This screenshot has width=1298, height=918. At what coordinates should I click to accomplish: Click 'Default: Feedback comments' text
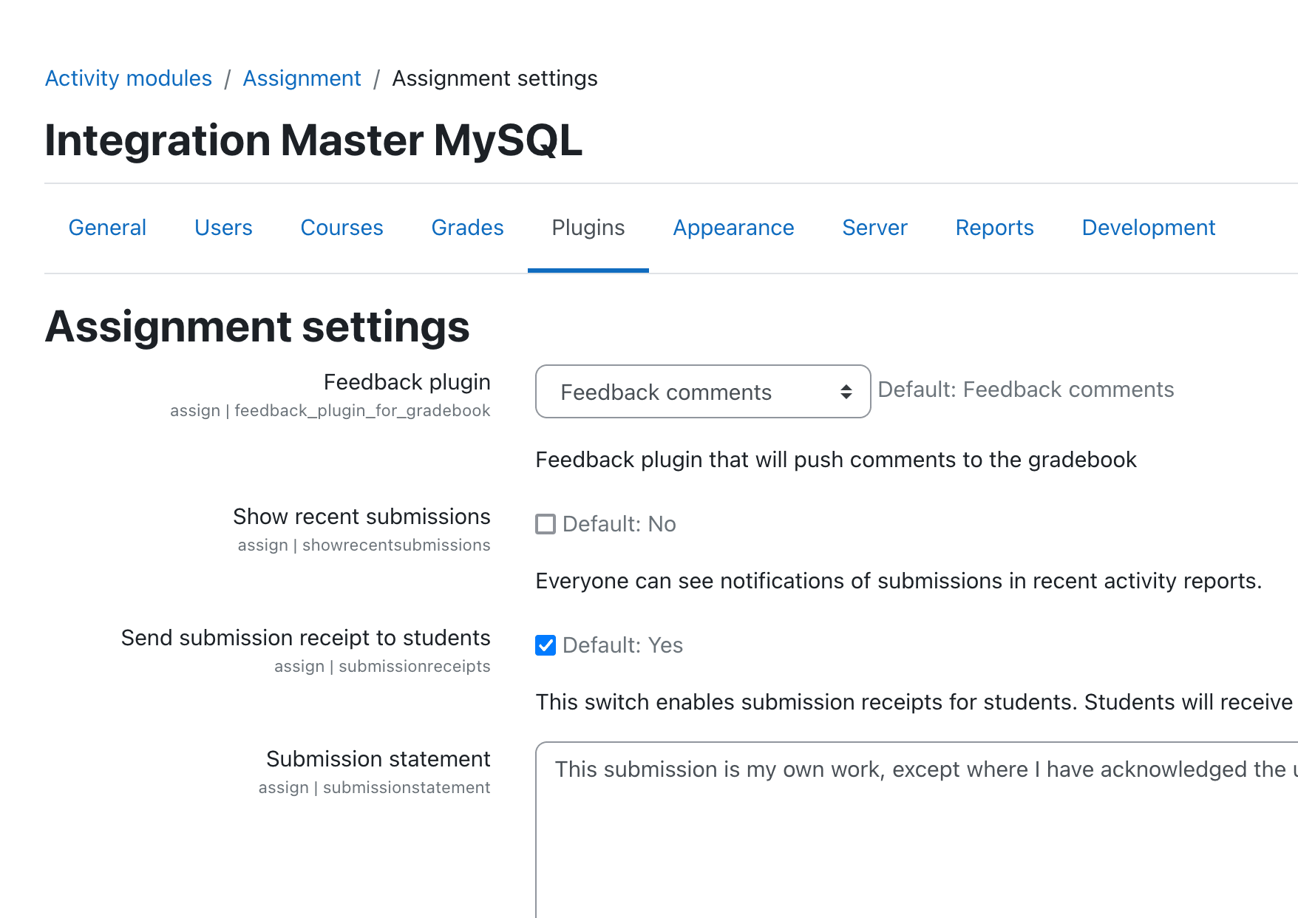pos(1026,390)
